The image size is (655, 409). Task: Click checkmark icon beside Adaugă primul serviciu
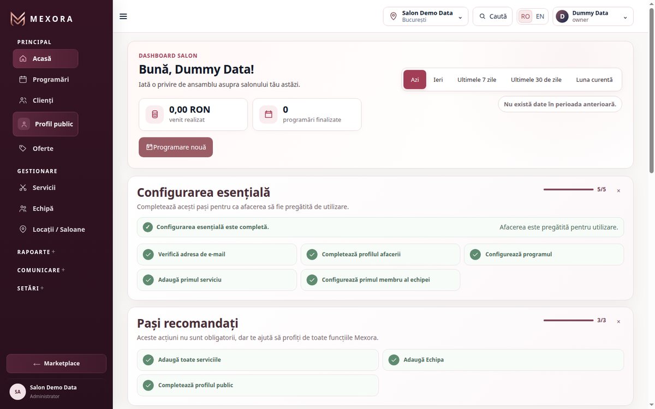(x=148, y=280)
